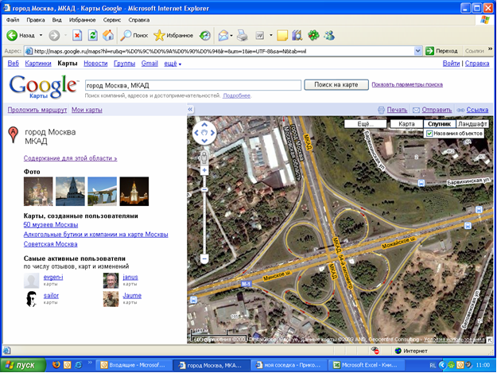Click Firefox icon in quick launch
Screen dimensions: 497x373
(x=56, y=365)
